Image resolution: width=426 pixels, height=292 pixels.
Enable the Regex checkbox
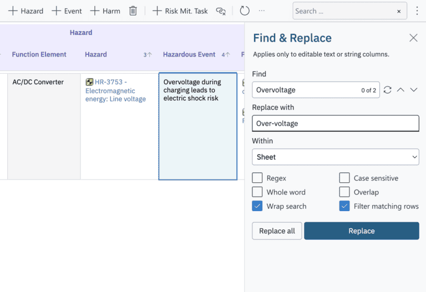[x=257, y=178]
